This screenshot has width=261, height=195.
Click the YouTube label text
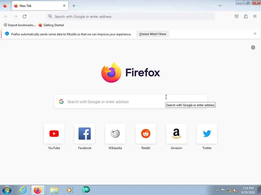54,148
